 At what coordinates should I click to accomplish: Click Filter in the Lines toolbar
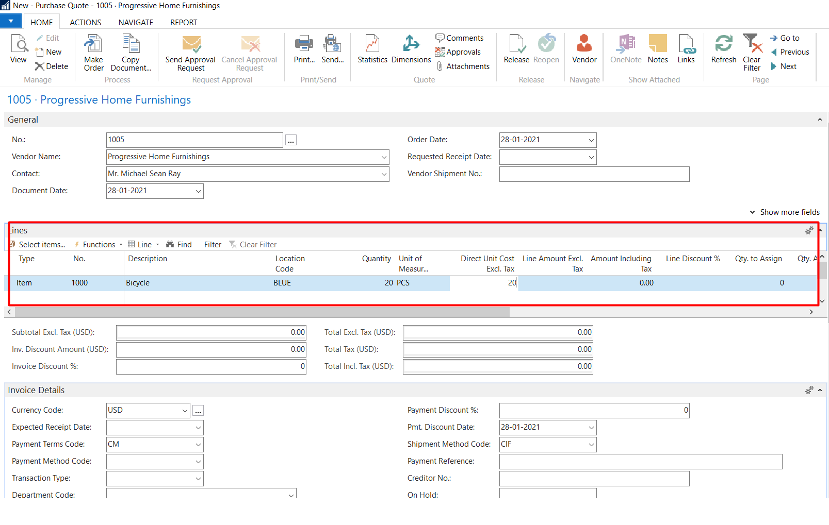(213, 245)
